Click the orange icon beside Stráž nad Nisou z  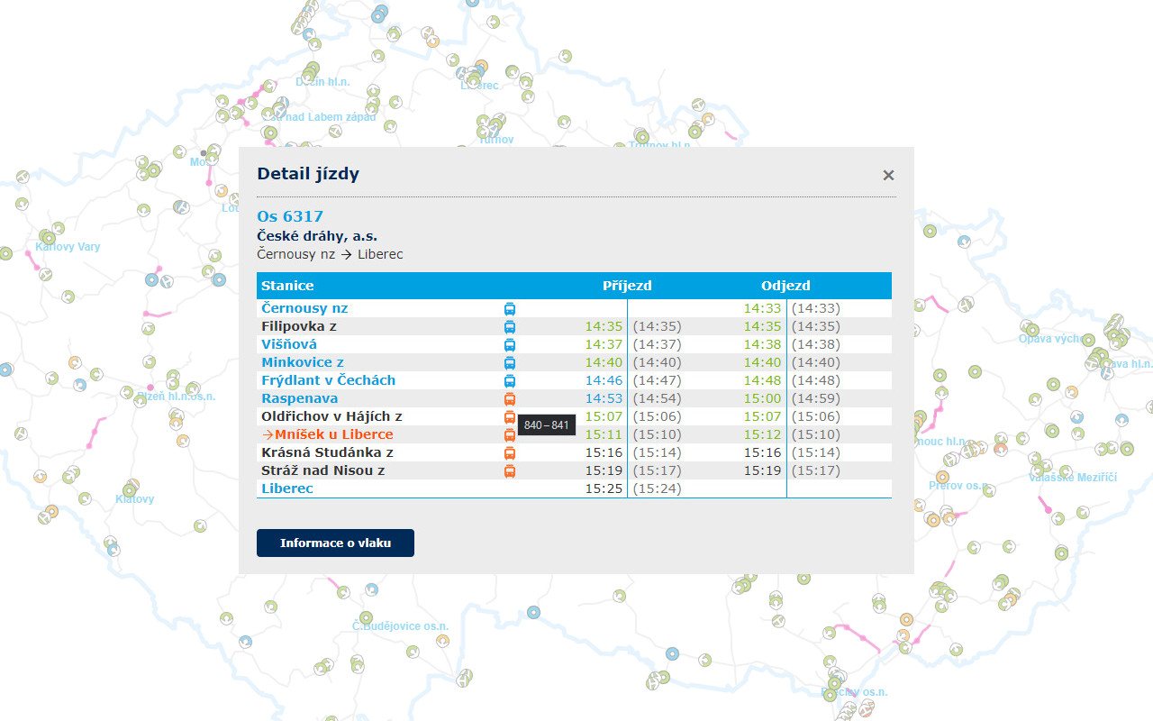tap(509, 471)
